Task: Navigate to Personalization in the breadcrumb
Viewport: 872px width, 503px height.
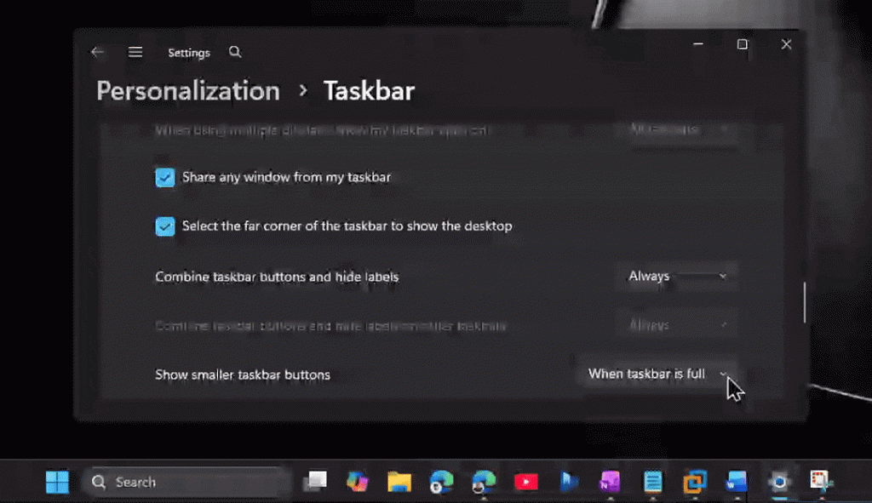Action: point(188,91)
